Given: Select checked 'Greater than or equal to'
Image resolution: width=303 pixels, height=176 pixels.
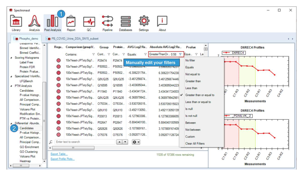Looking at the screenshot, I should (200, 95).
